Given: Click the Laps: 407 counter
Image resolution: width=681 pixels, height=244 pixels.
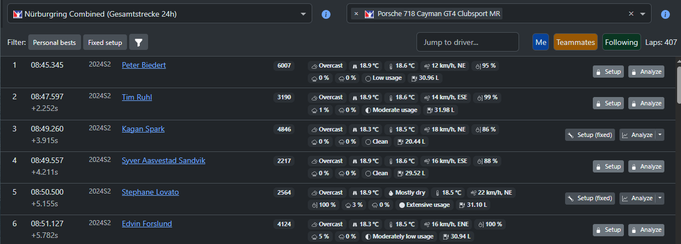Looking at the screenshot, I should coord(661,42).
